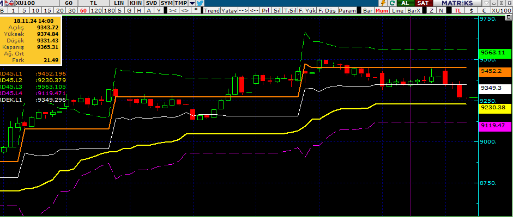Click the T.Sil delete-all button
Screen dimensions: 513x217
point(290,10)
